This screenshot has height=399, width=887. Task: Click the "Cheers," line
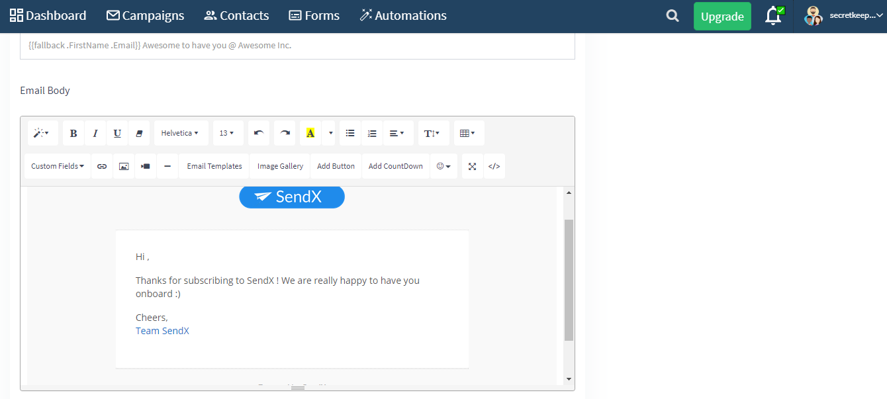152,318
